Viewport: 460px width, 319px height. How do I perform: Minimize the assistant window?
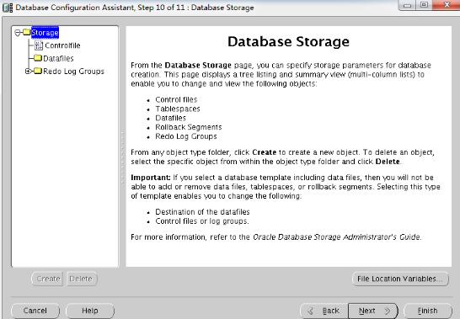tap(407, 5)
